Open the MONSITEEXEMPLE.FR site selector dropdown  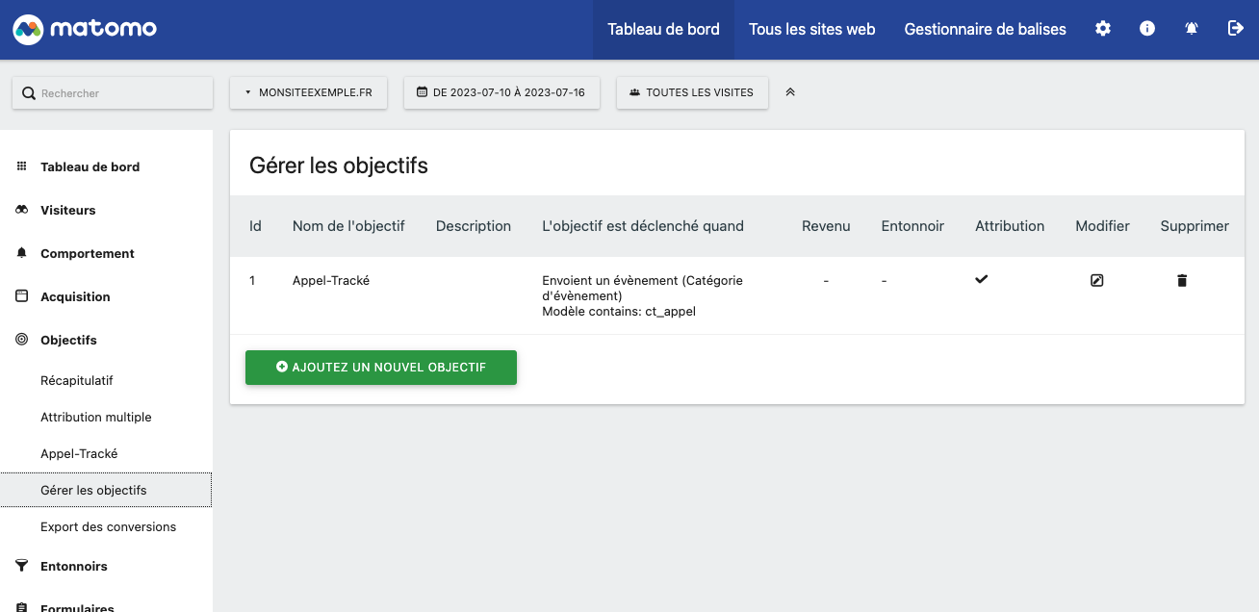pos(308,92)
